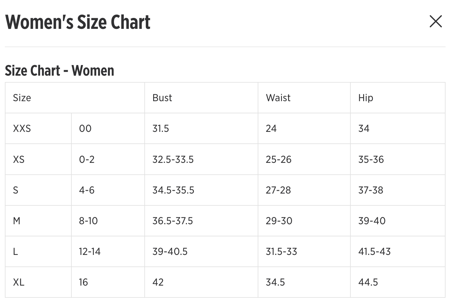Image resolution: width=451 pixels, height=302 pixels.
Task: Click the XS size row label
Action: (x=19, y=160)
